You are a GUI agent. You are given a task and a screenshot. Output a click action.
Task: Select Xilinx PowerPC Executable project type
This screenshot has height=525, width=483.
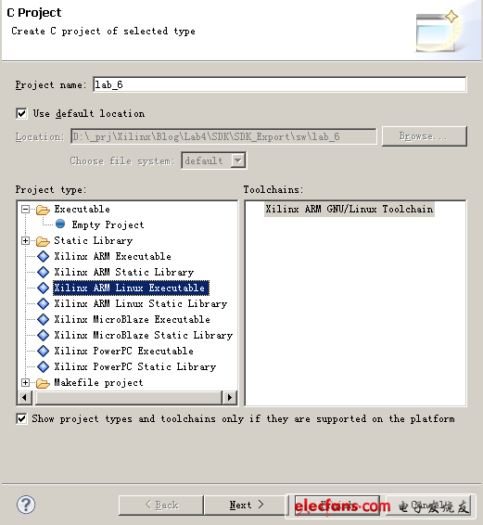point(124,351)
